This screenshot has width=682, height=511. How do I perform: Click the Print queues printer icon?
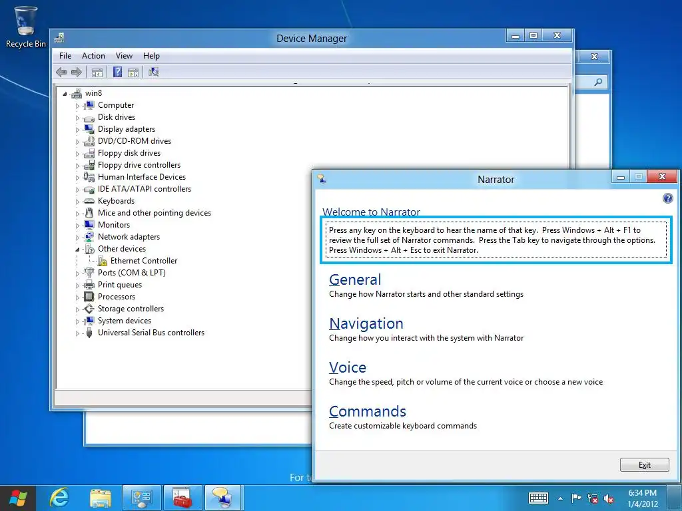(89, 285)
